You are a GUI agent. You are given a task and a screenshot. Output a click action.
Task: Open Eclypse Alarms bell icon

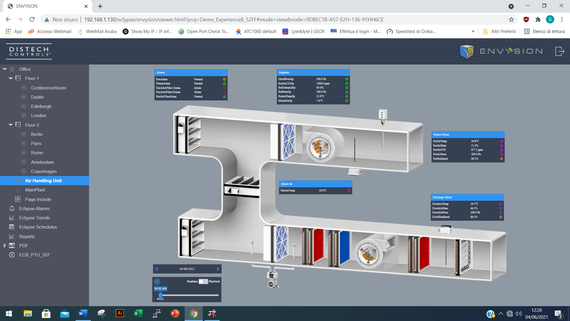pos(12,208)
